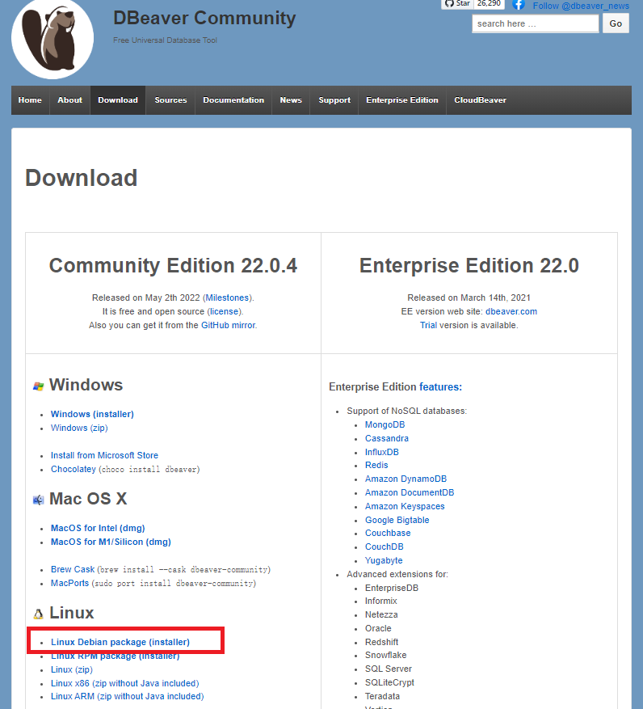The image size is (643, 709).
Task: Download Windows (installer)
Action: 92,414
